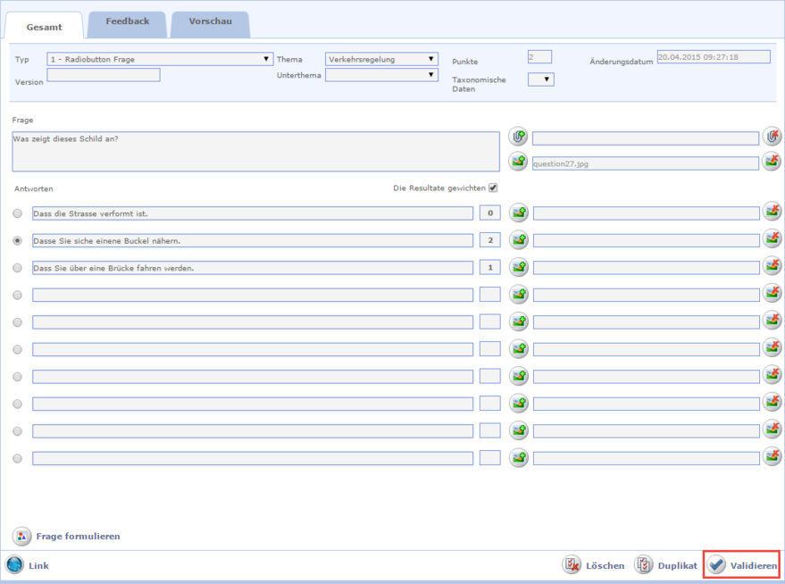Click the Frage formulieren icon

[21, 537]
